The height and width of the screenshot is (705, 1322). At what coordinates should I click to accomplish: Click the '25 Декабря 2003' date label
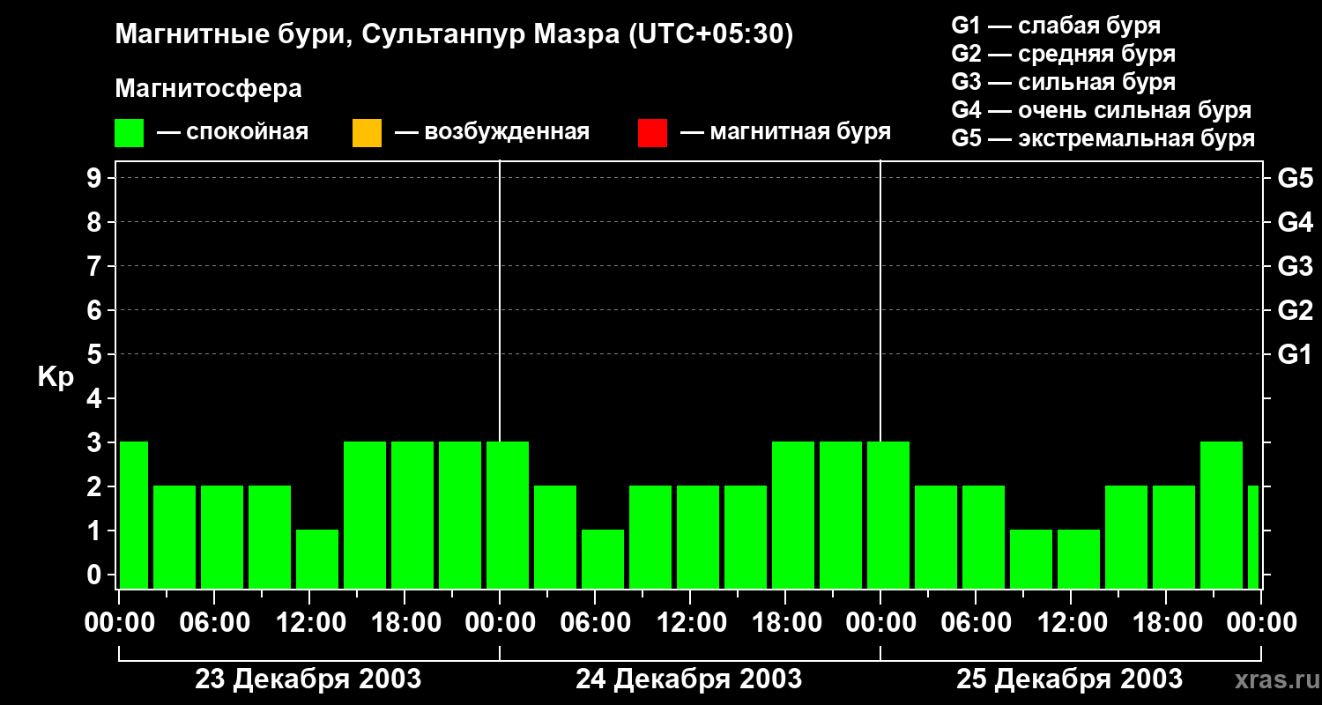pos(1070,679)
